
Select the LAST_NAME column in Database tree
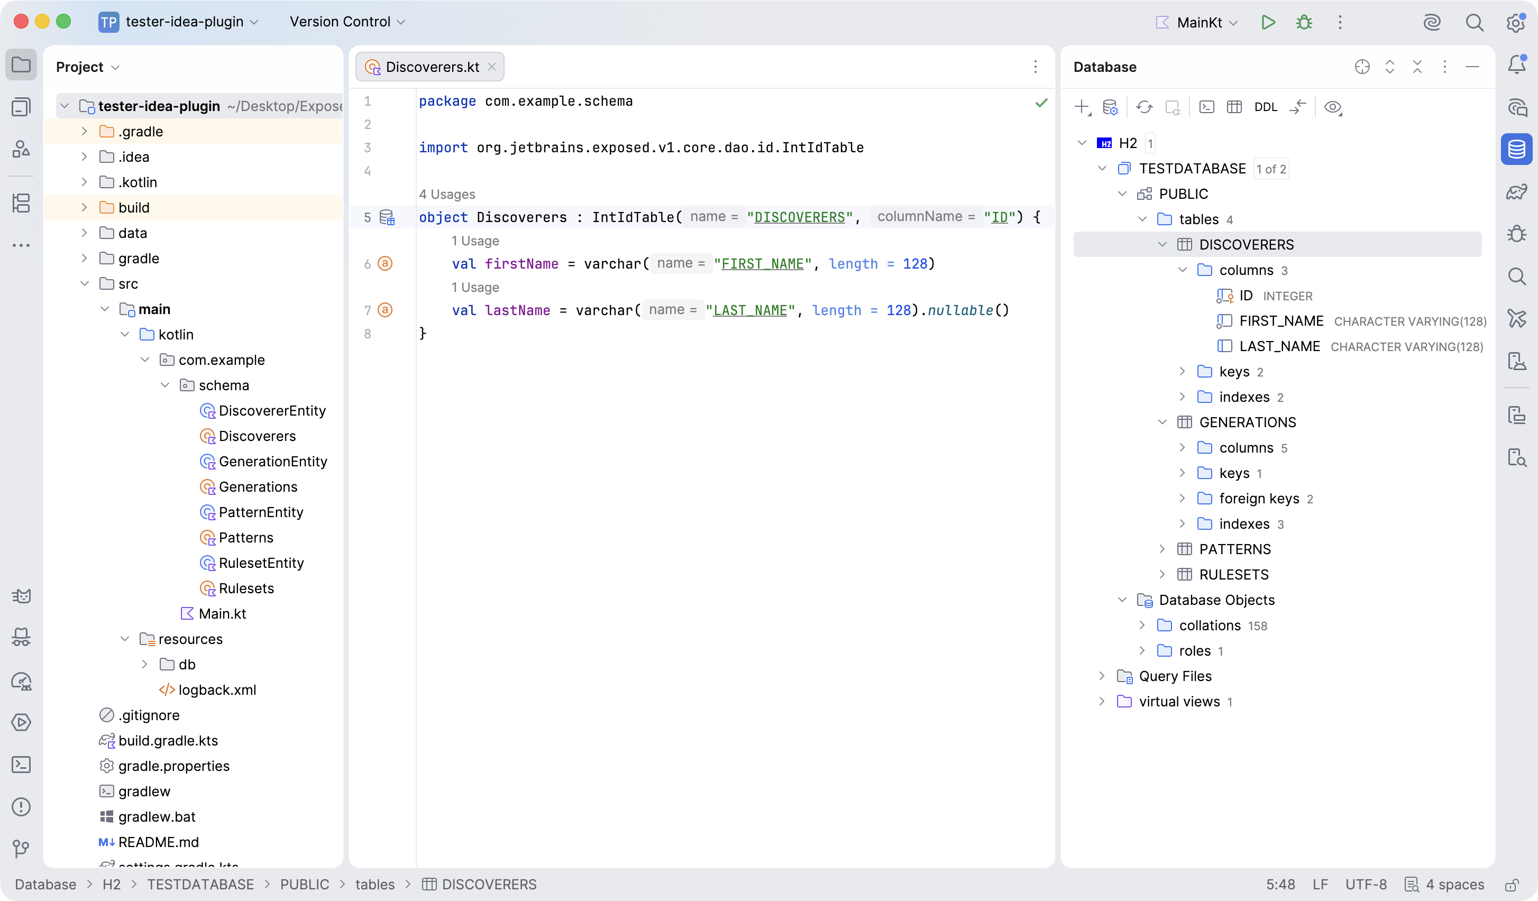pyautogui.click(x=1279, y=346)
